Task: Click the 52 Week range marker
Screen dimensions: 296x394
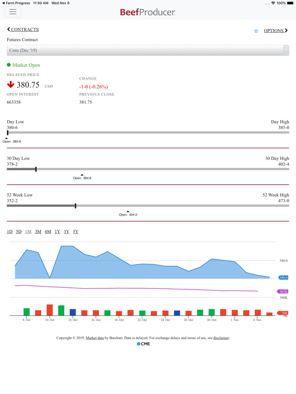Action: point(76,206)
